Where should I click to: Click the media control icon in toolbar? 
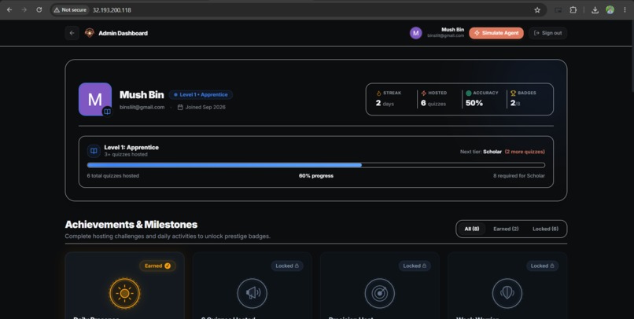(558, 10)
